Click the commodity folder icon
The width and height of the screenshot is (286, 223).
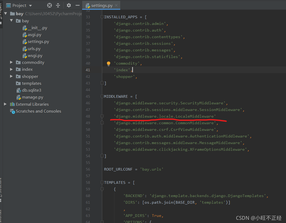18,63
